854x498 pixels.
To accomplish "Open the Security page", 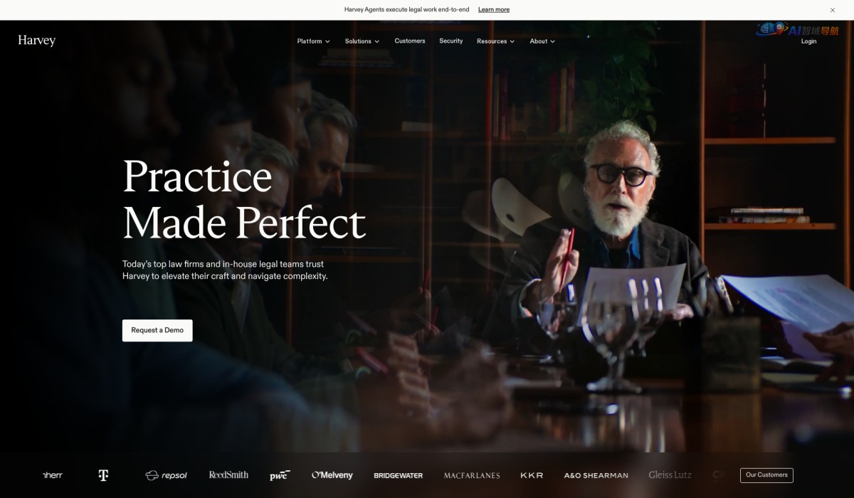I will pos(451,41).
